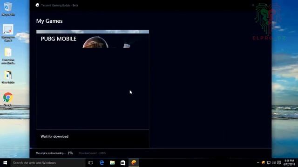
Task: Click the Tencent Gaming Buddy taskbar icon
Action: (134, 163)
